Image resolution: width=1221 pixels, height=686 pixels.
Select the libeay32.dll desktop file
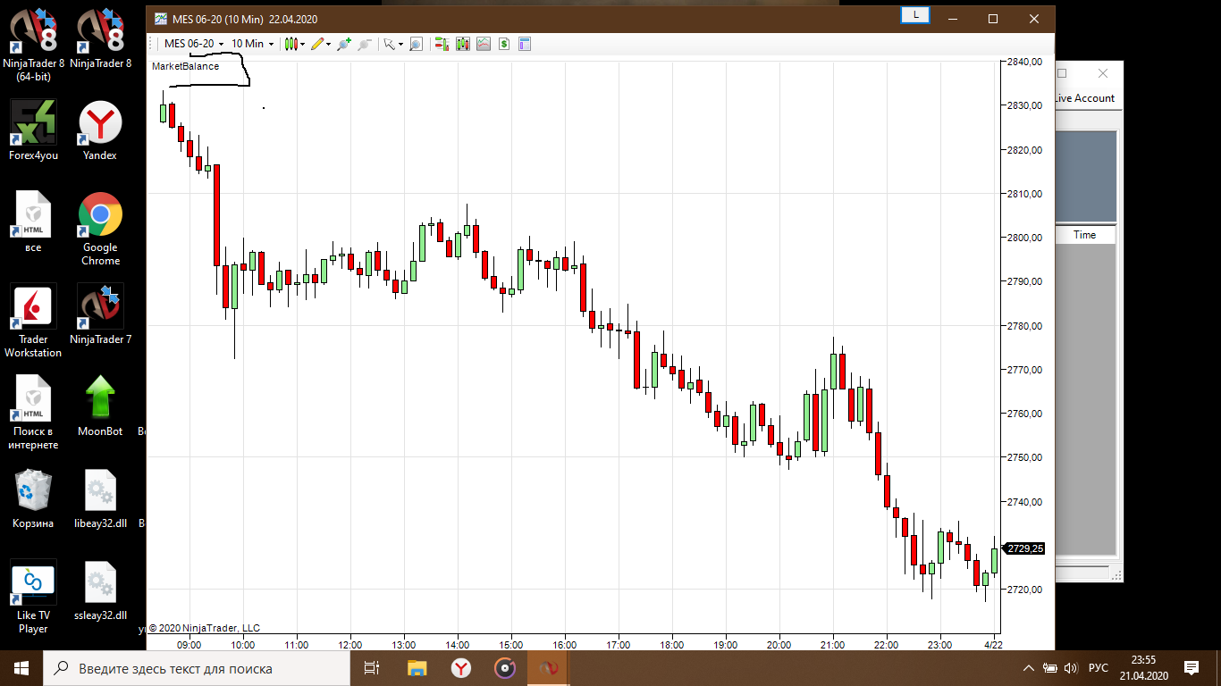(100, 498)
